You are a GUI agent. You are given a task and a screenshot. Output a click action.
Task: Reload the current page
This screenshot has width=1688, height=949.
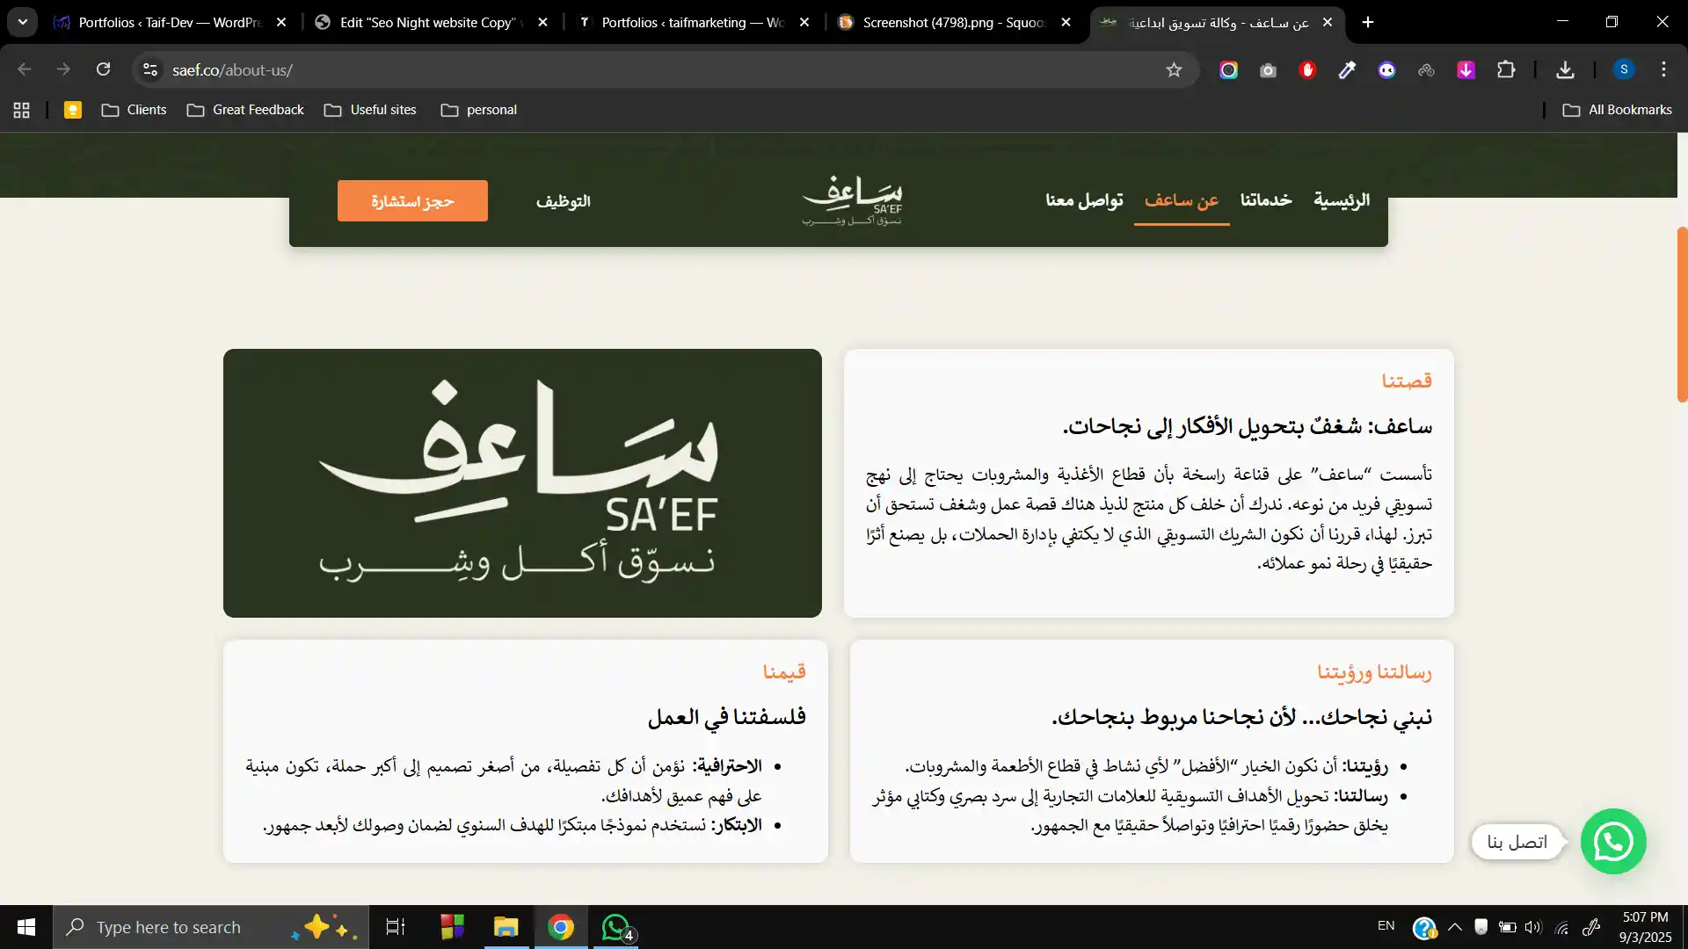(104, 69)
